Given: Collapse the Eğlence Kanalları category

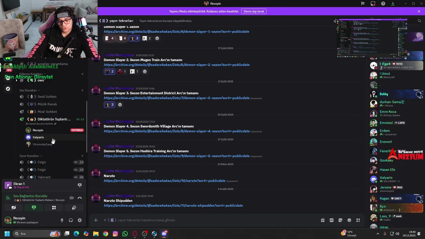Looking at the screenshot, I should click(x=33, y=74).
